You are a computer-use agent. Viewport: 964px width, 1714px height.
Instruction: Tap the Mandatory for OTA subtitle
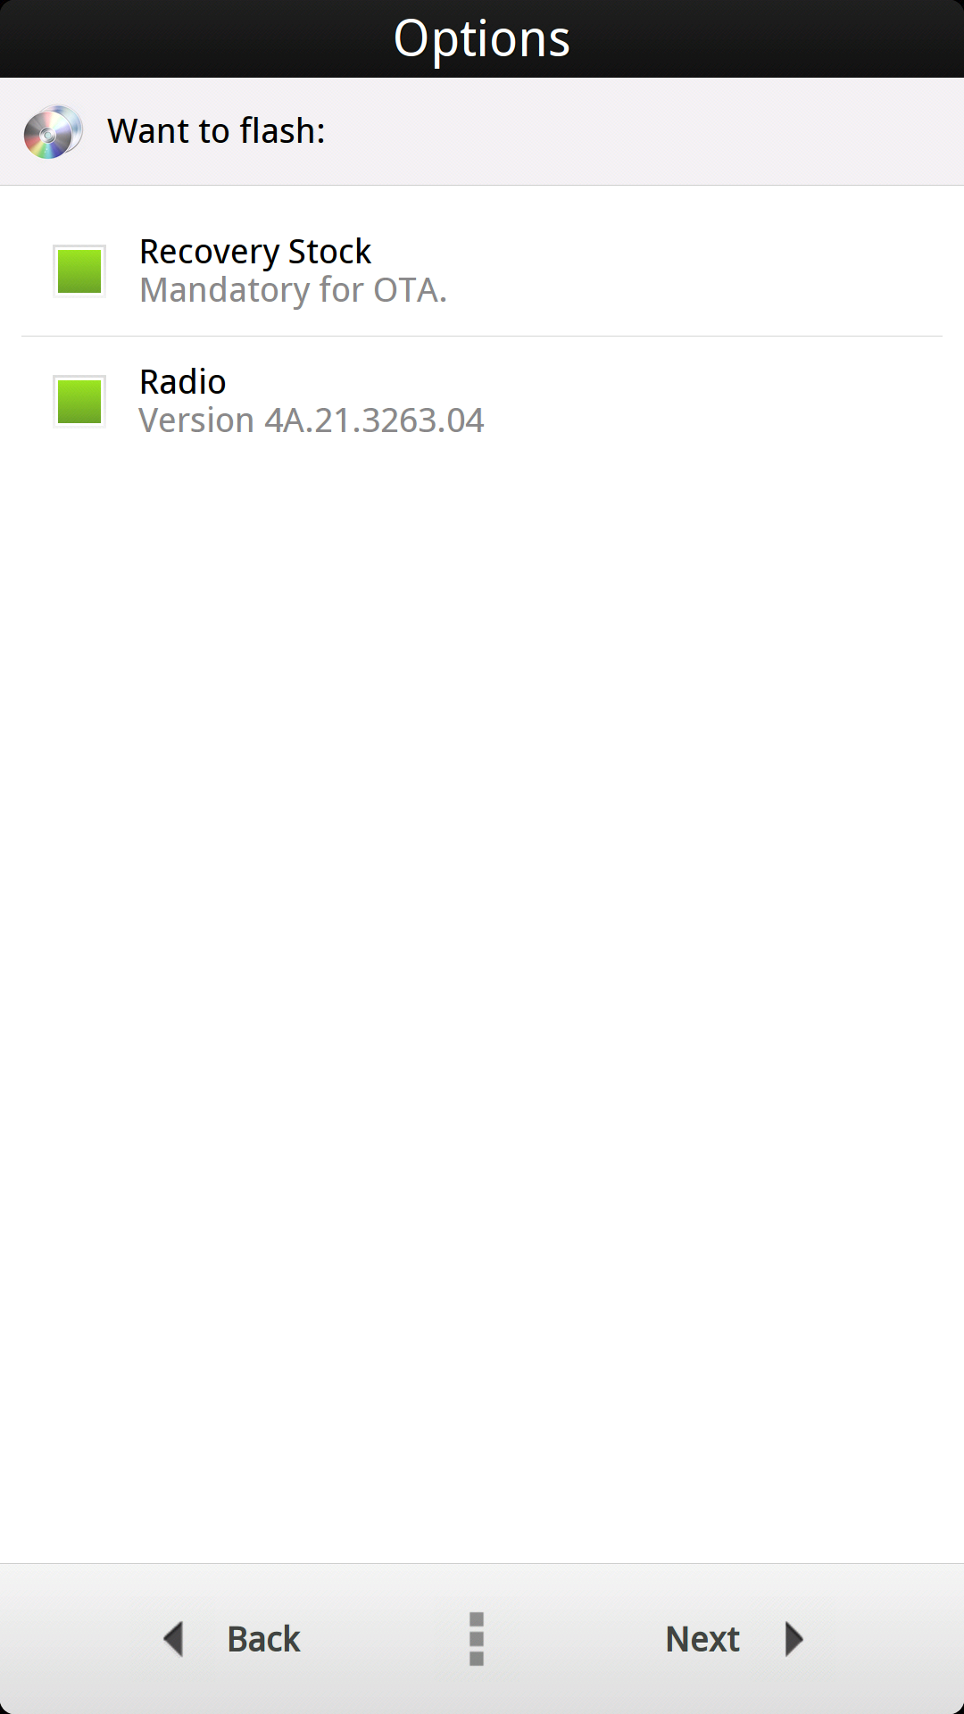coord(294,290)
